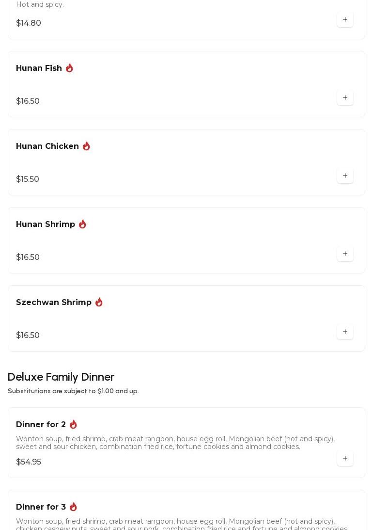Click the spicy flame icon beside Hunan Shrimp
This screenshot has height=530, width=373.
point(82,225)
